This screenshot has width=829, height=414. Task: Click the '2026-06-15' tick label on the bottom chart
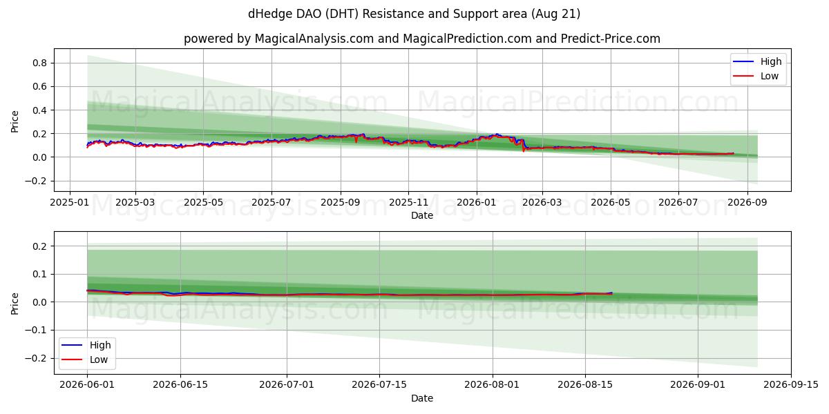pos(180,386)
